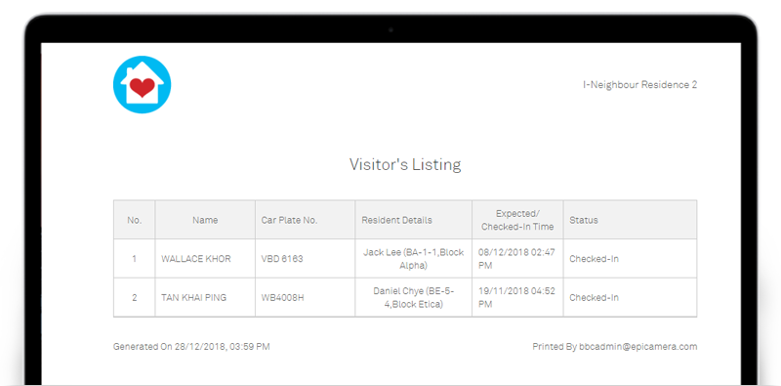This screenshot has height=386, width=781.
Task: Click the Name column header
Action: (205, 220)
